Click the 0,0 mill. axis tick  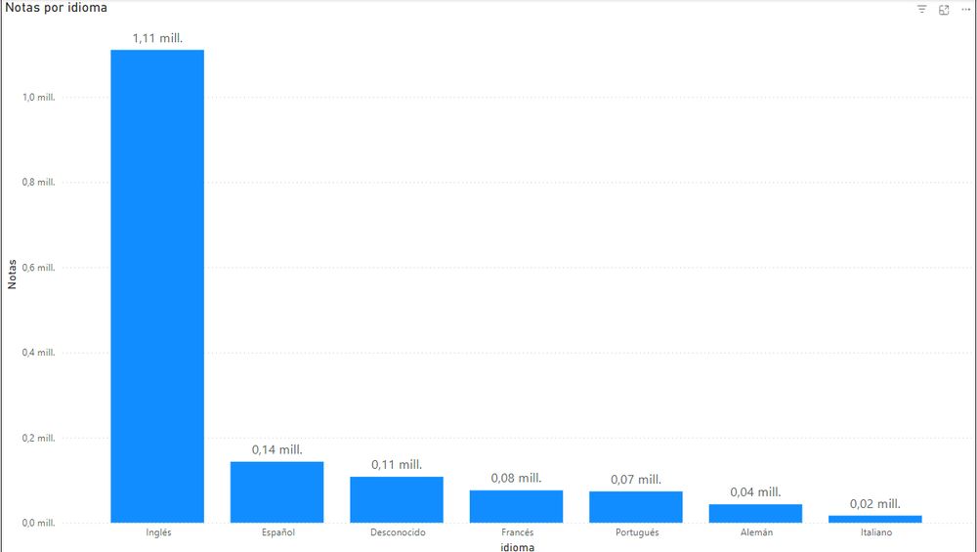[x=39, y=524]
